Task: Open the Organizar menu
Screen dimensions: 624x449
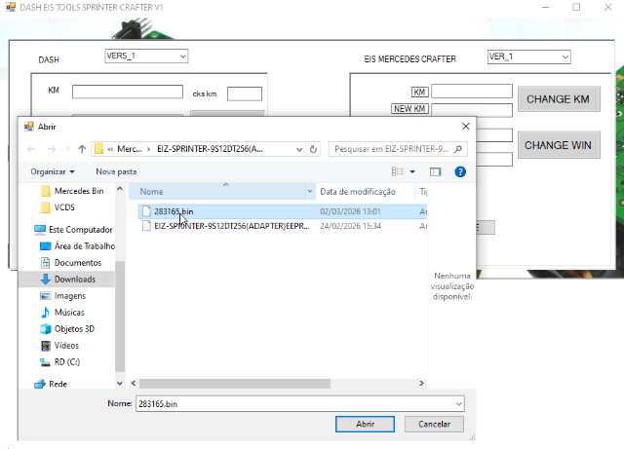Action: 53,171
